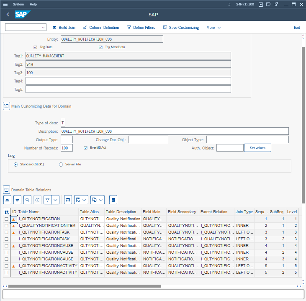Toggle the Tag Data checkbox
306x301 pixels.
[36, 47]
